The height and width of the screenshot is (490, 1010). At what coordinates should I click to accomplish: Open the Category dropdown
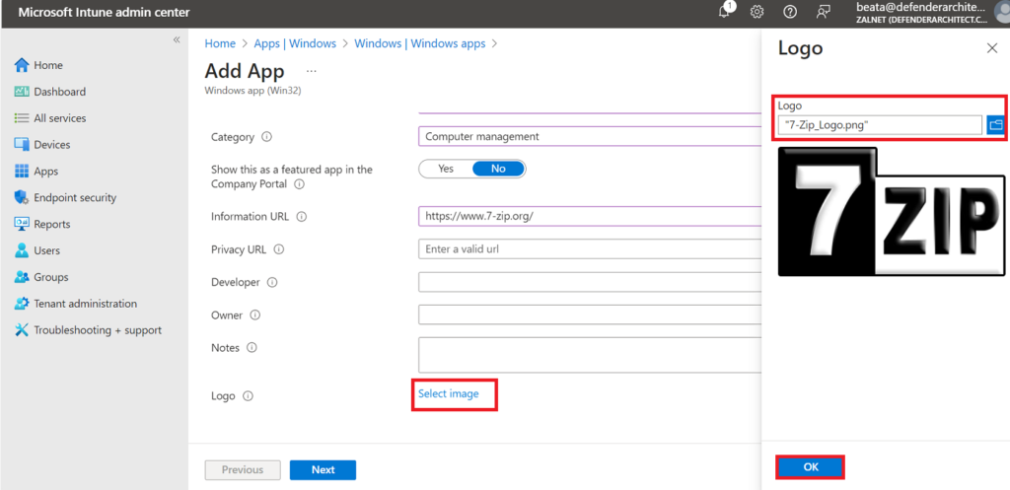coord(590,136)
